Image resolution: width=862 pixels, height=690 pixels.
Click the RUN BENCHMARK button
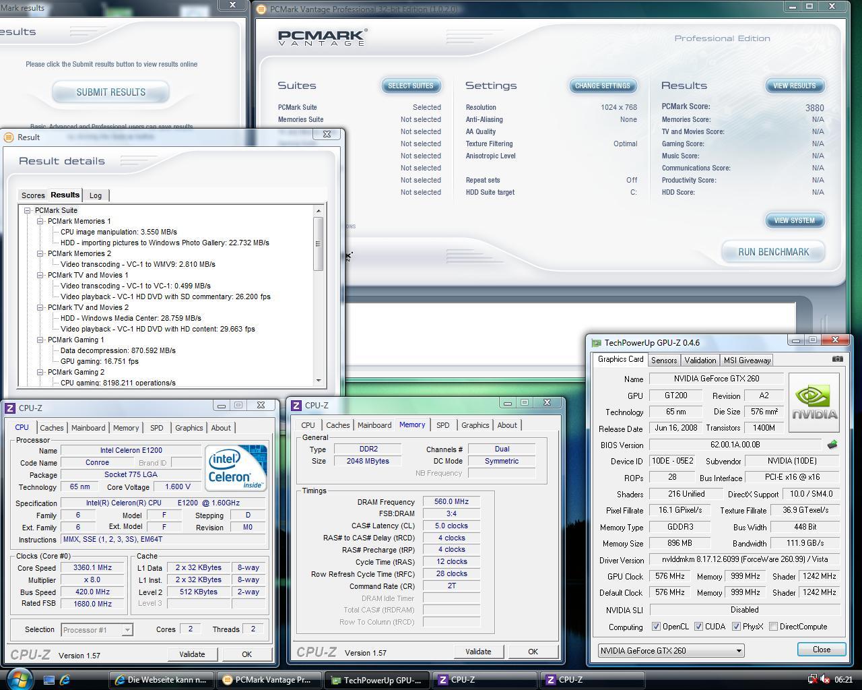coord(773,252)
